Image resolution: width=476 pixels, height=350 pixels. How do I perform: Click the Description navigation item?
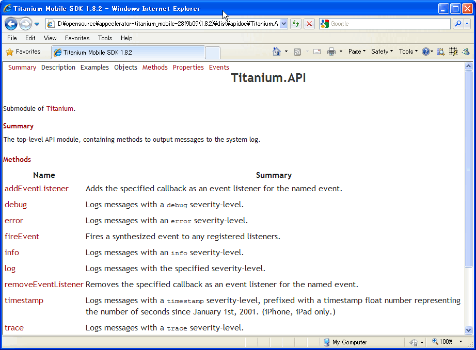tap(58, 68)
